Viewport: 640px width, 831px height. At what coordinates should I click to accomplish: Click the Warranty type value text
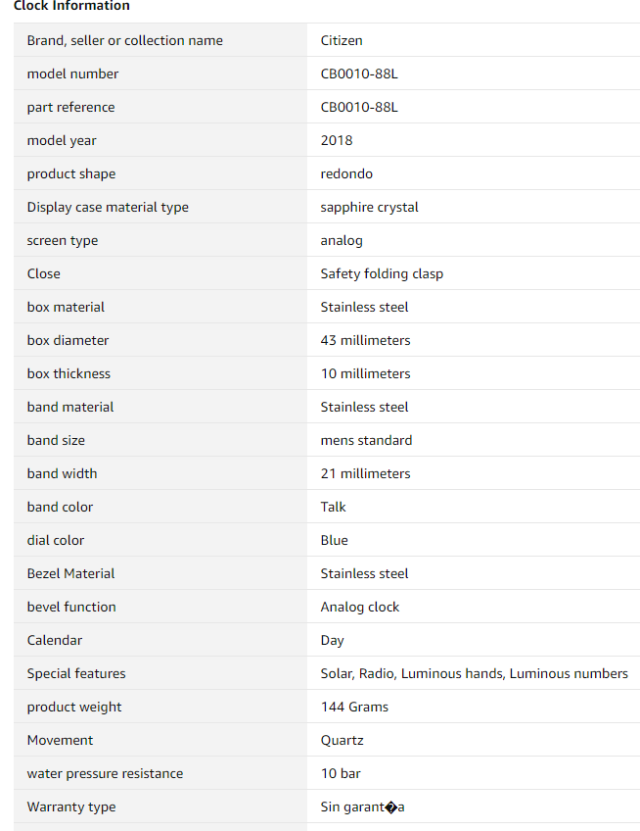363,807
